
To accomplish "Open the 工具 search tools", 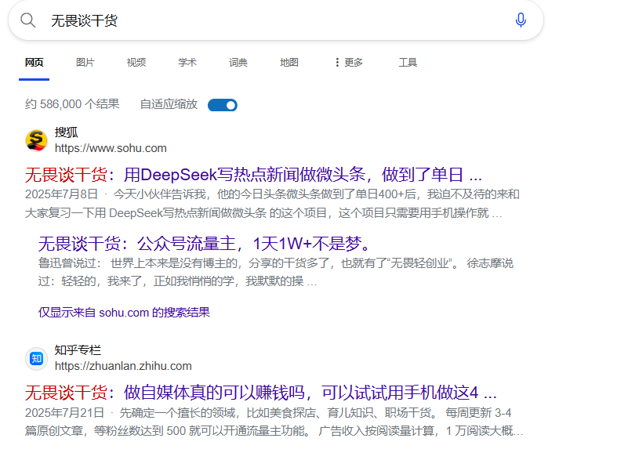I will [408, 62].
